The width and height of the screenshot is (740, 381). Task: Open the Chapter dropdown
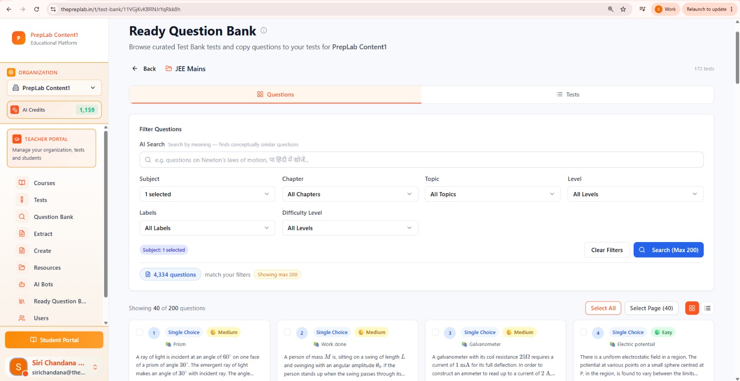(350, 194)
